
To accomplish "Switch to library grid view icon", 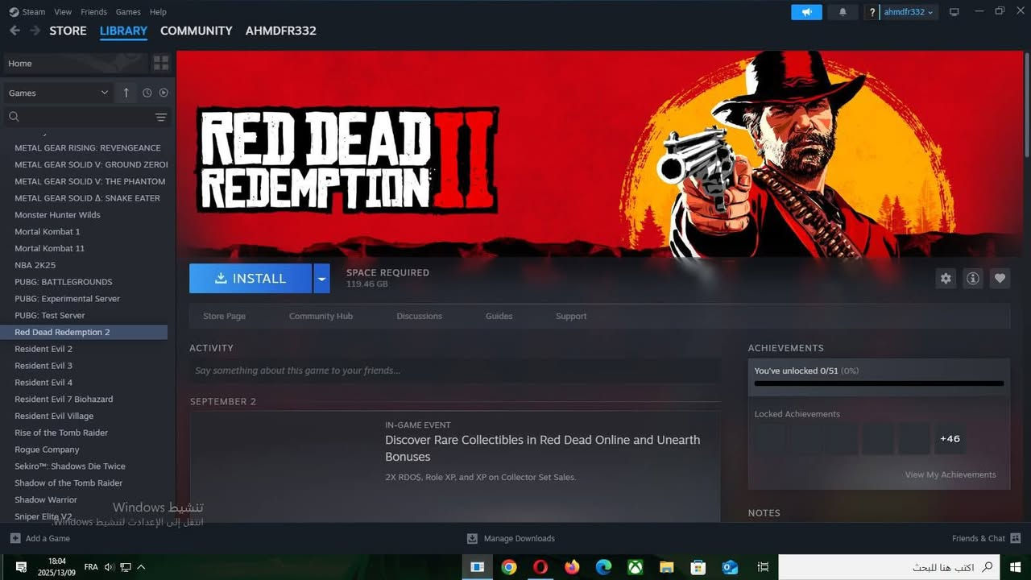I will point(161,63).
